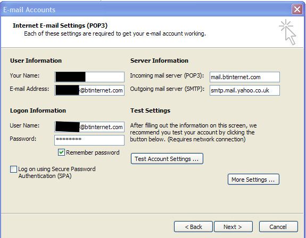Viewport: 306px width, 238px height.
Task: Click the E-mail Address input field
Action: coord(89,90)
